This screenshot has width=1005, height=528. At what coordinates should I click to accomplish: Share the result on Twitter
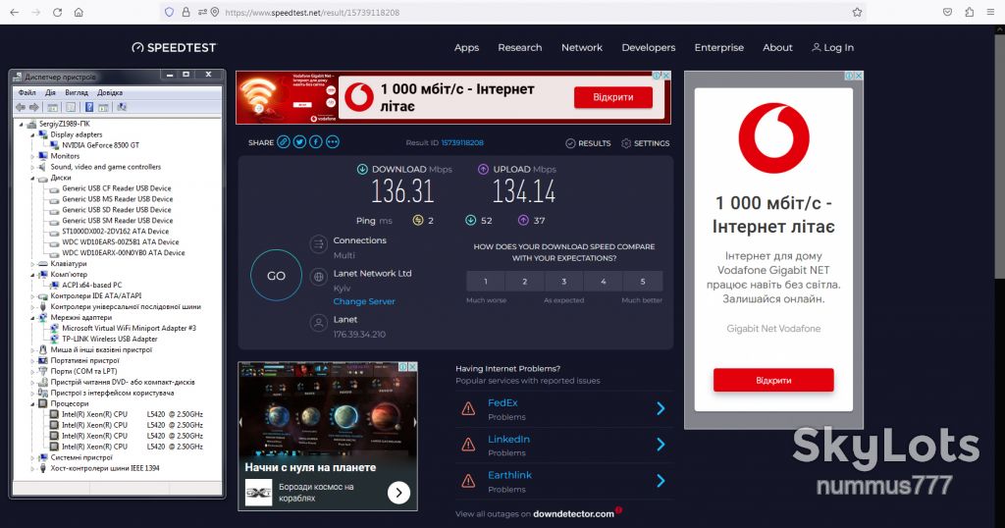pos(299,142)
